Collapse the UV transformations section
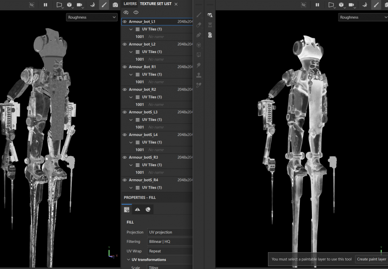Image resolution: width=388 pixels, height=269 pixels. (128, 260)
